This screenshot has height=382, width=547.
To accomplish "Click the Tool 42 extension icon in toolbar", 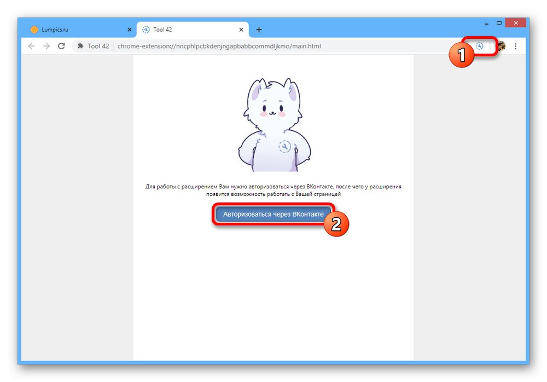I will click(x=480, y=46).
